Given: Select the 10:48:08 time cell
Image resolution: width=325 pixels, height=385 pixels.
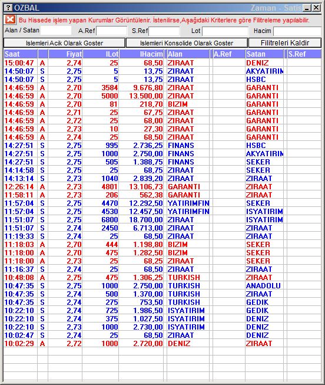Looking at the screenshot, I should 19,278.
